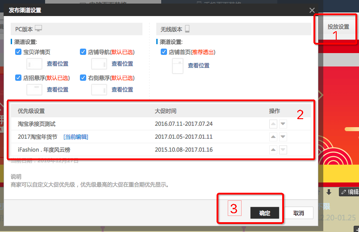Click position thumbnail under 店招悬浮
Image resolution: width=359 pixels, height=232 pixels.
pos(34,90)
